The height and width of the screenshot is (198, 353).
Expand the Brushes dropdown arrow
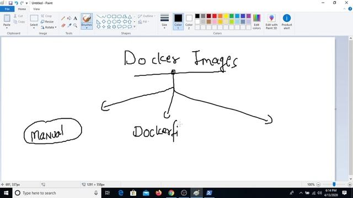[x=87, y=28]
